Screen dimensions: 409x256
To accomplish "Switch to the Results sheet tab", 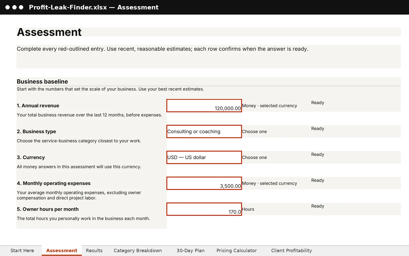I will pyautogui.click(x=94, y=251).
